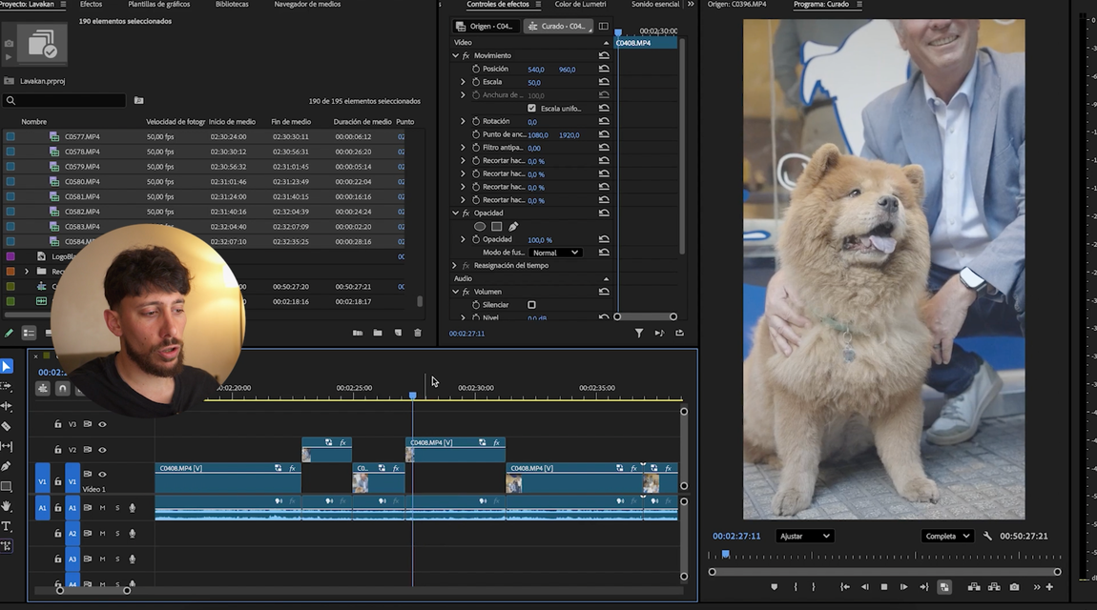1097x610 pixels.
Task: Uncheck the Escala uniforme checkbox
Action: (532, 109)
